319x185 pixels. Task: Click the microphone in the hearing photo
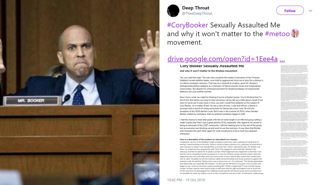coord(66,99)
